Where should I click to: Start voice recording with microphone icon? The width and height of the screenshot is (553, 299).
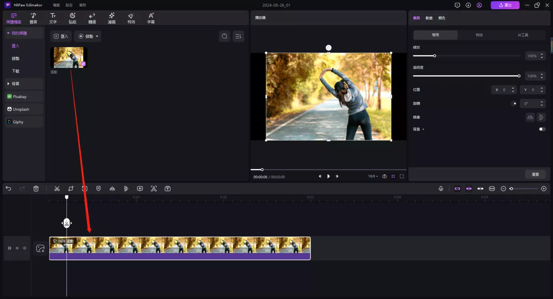point(441,189)
